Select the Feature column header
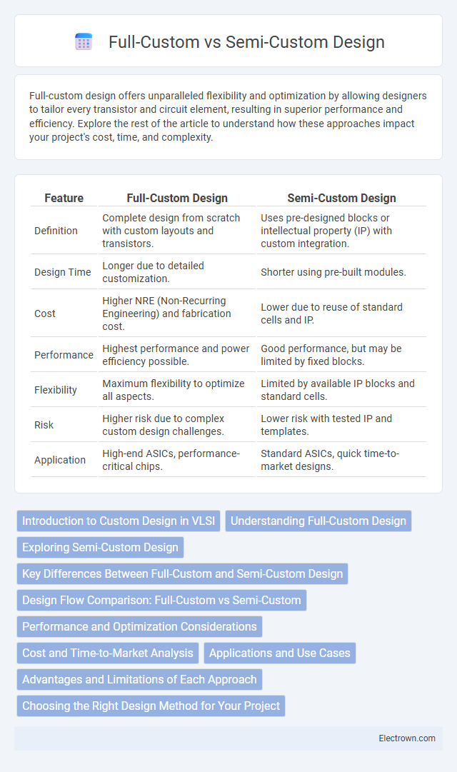 point(64,198)
